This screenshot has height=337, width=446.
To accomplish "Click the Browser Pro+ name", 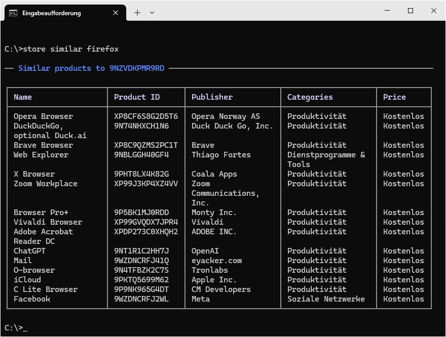I will coord(41,213).
